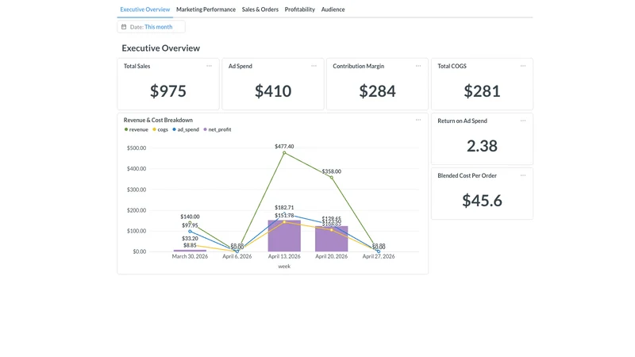
Task: Click the $477.40 revenue data point
Action: click(284, 152)
